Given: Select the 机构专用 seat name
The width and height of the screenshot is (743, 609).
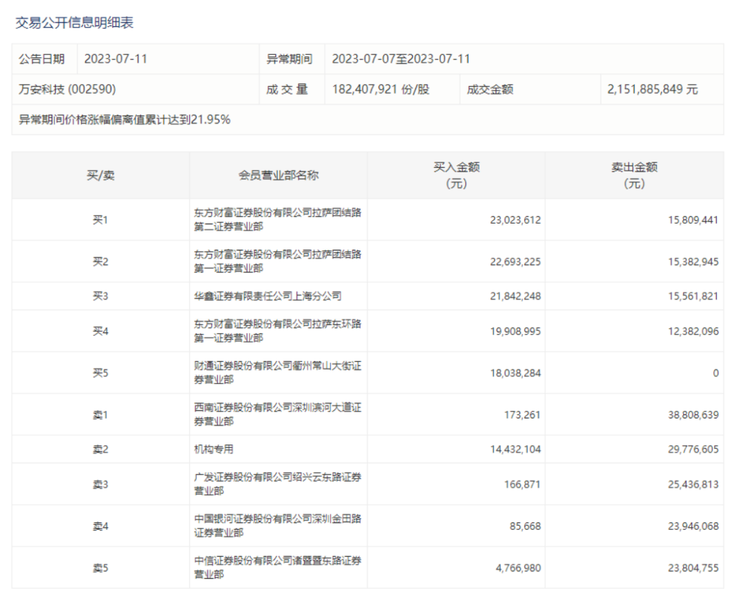Looking at the screenshot, I should (214, 449).
